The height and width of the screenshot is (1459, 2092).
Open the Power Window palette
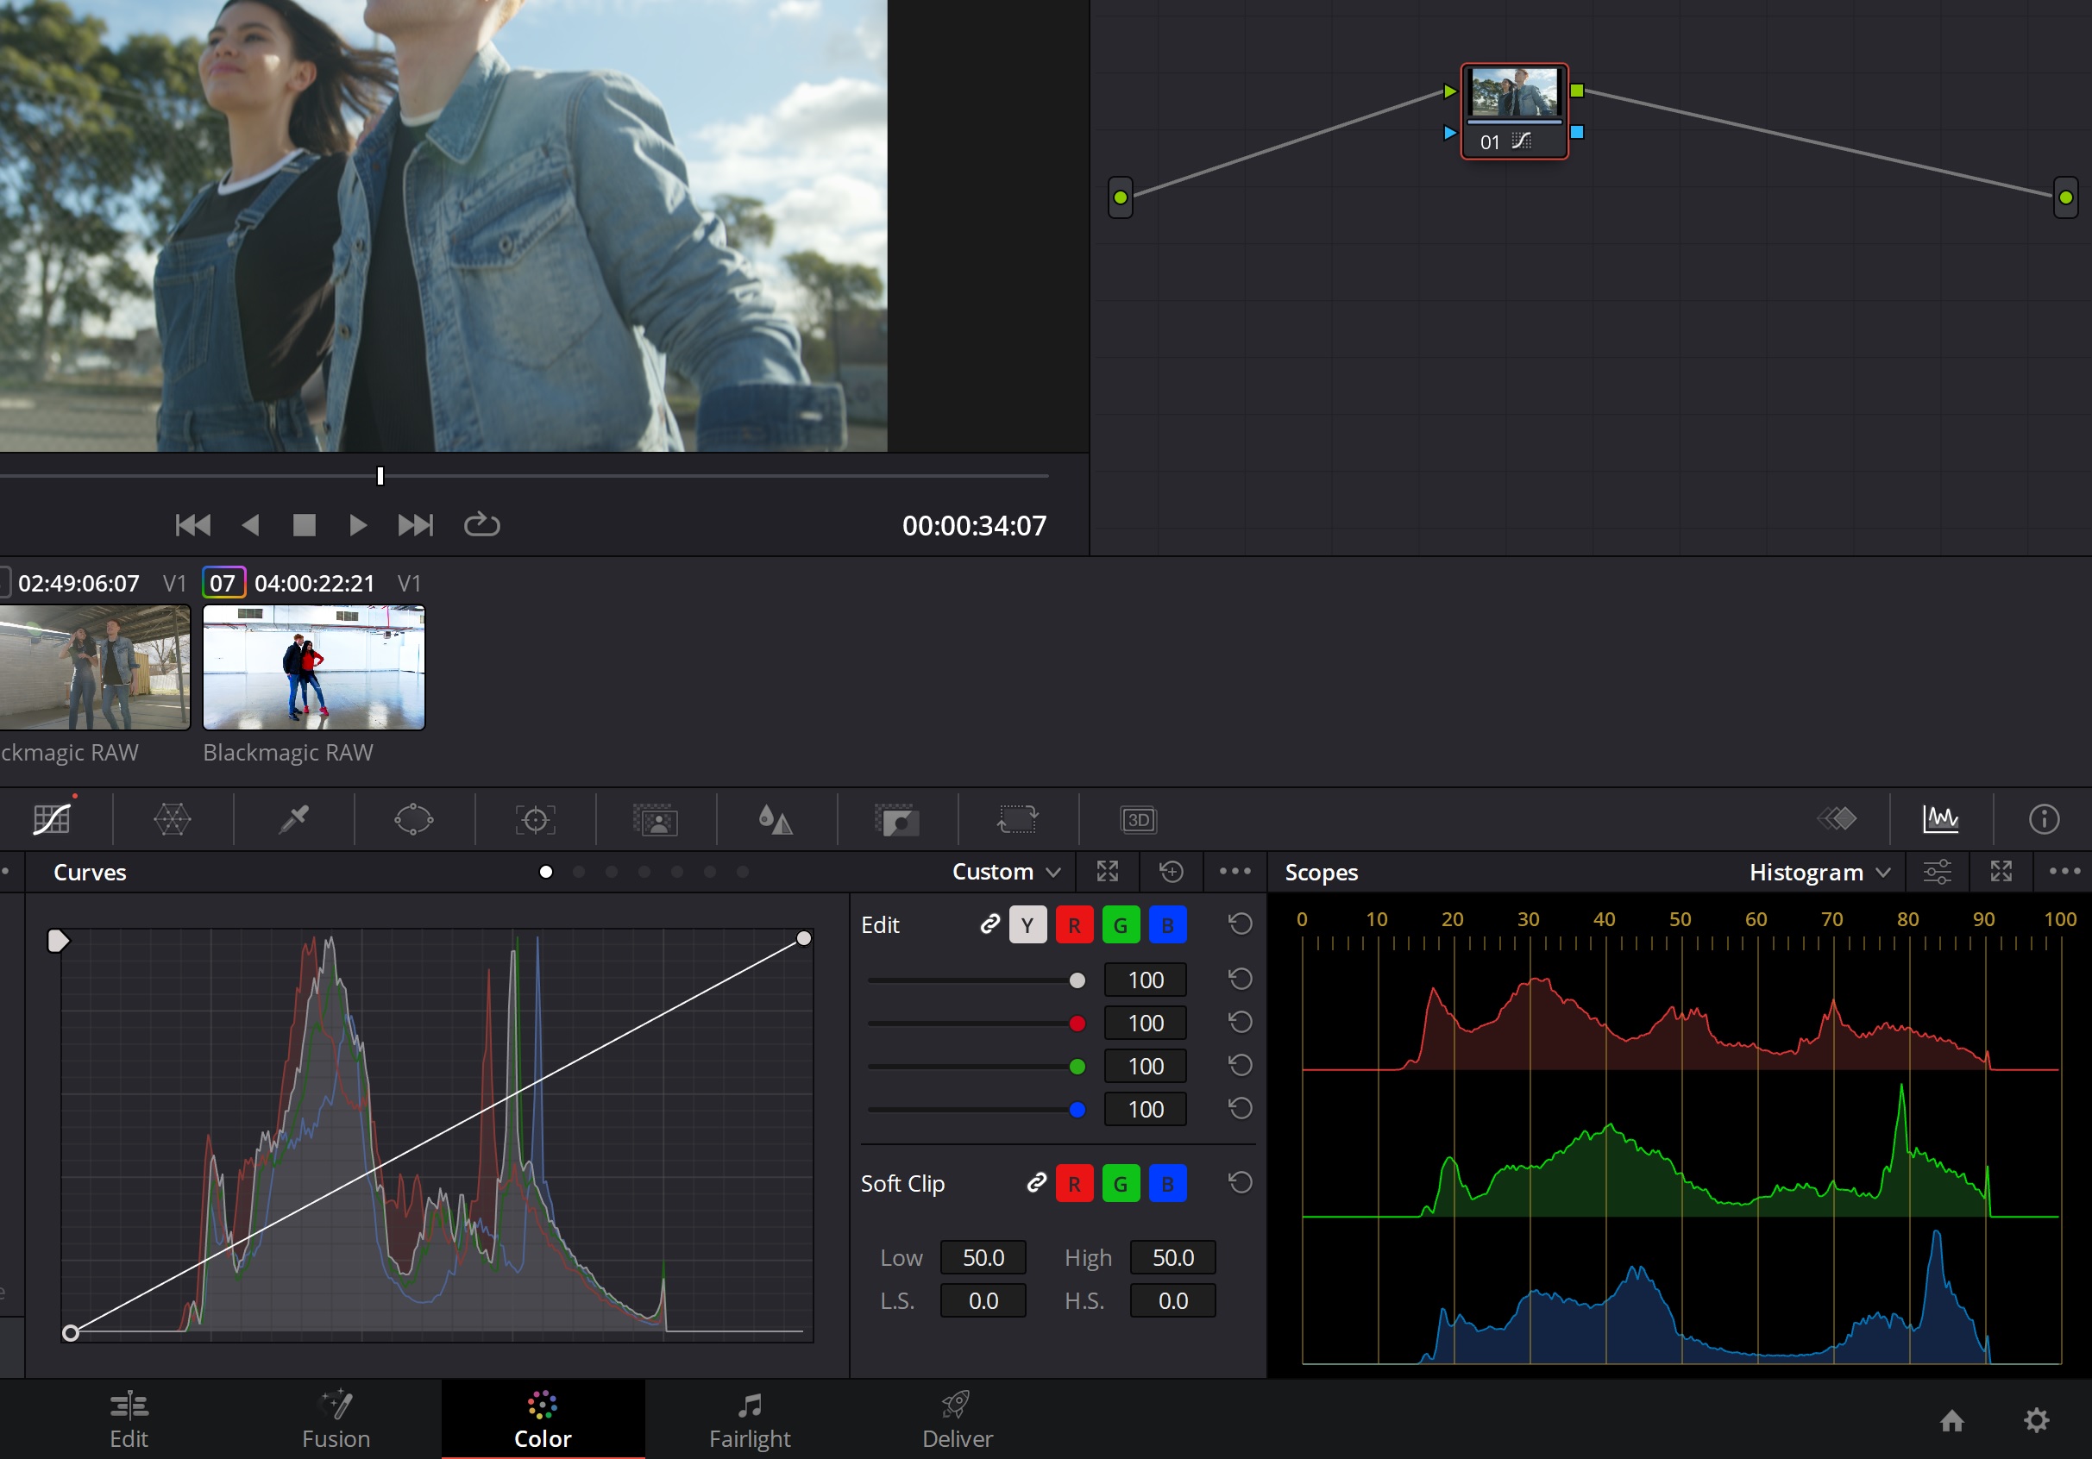coord(414,819)
